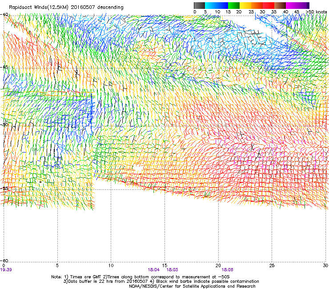Click the '20' longitude label on bottom axis
Image resolution: width=329 pixels, height=289 pixels.
[x=218, y=265]
